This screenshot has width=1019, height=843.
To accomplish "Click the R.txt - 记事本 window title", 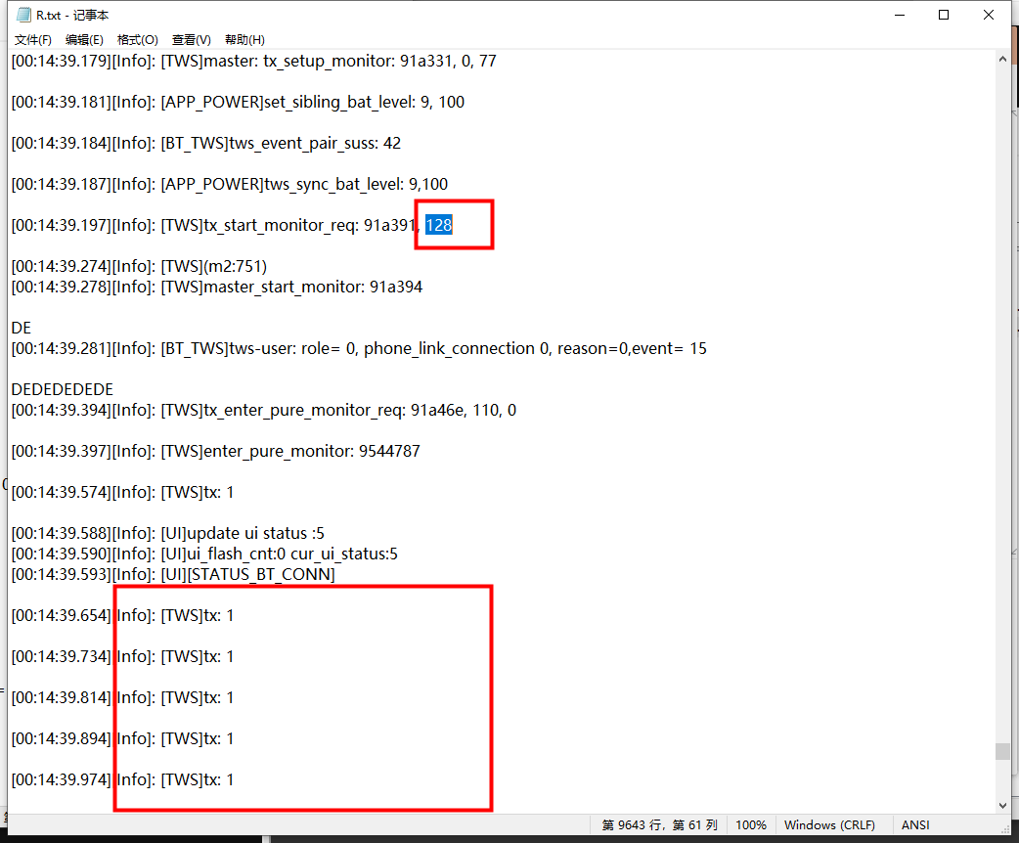I will (72, 15).
